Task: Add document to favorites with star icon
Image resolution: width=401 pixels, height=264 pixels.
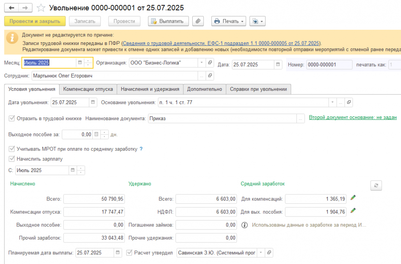Action: point(41,8)
